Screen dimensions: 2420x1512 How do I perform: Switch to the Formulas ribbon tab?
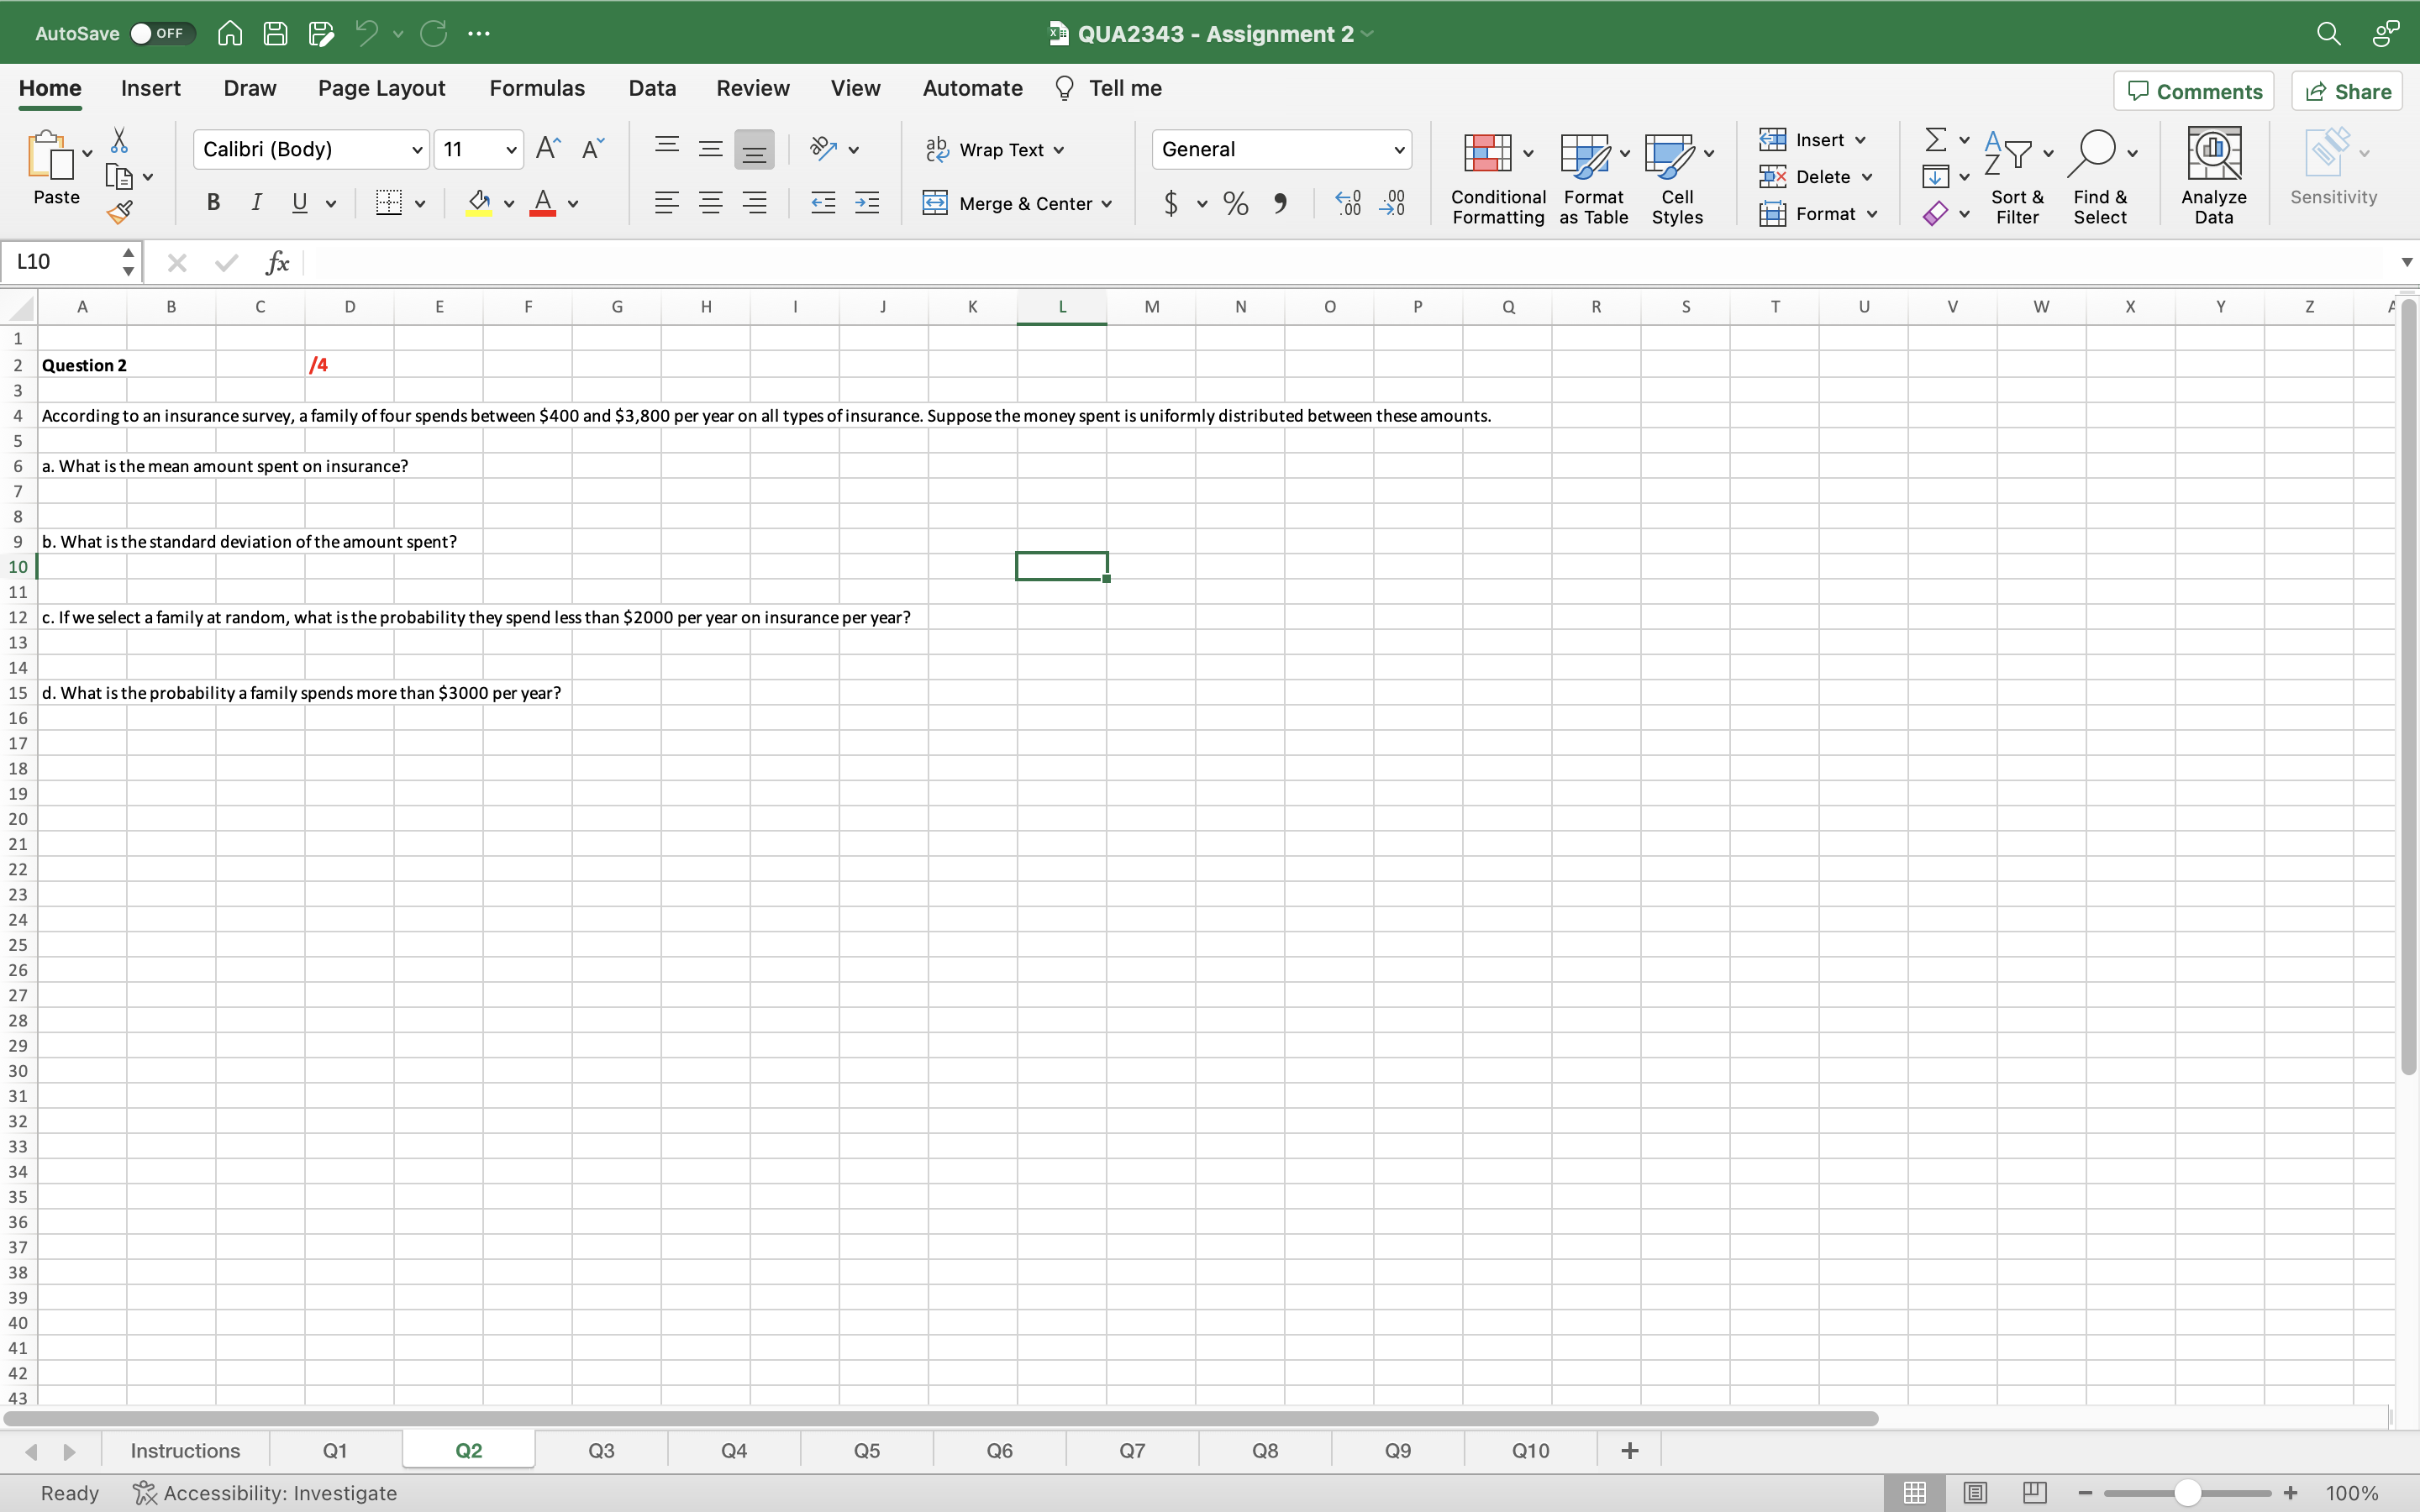pos(536,88)
